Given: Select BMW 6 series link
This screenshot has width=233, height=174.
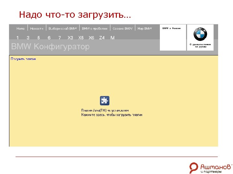Looking at the screenshot, I should [x=49, y=38].
